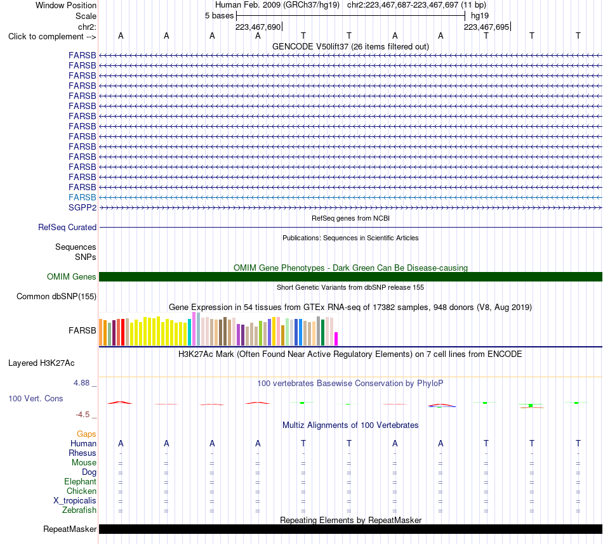Click the OMIM Genes label
This screenshot has width=603, height=544.
click(72, 276)
